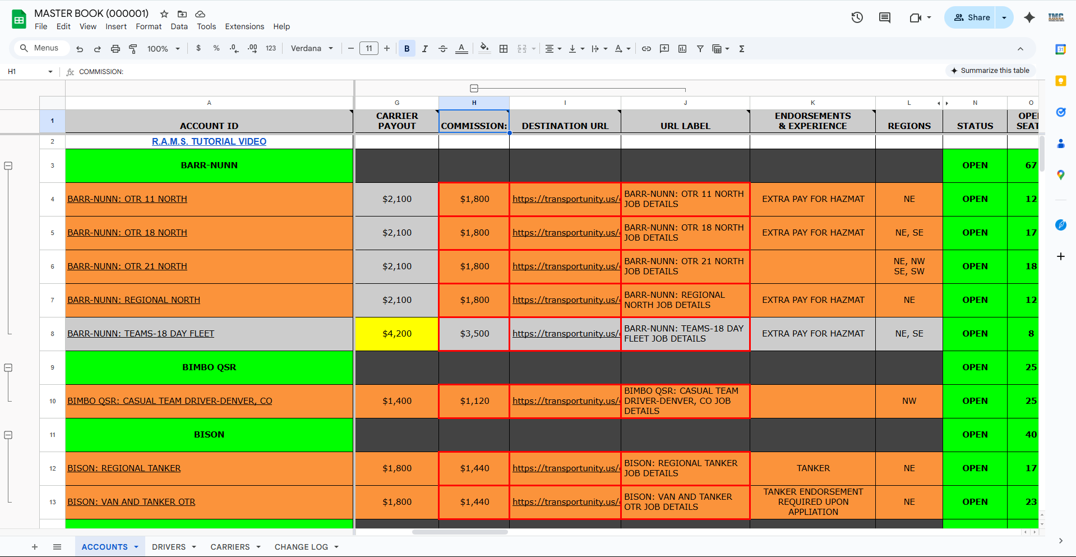Screen dimensions: 1076x557
Task: Click the functions sigma icon
Action: coord(741,49)
